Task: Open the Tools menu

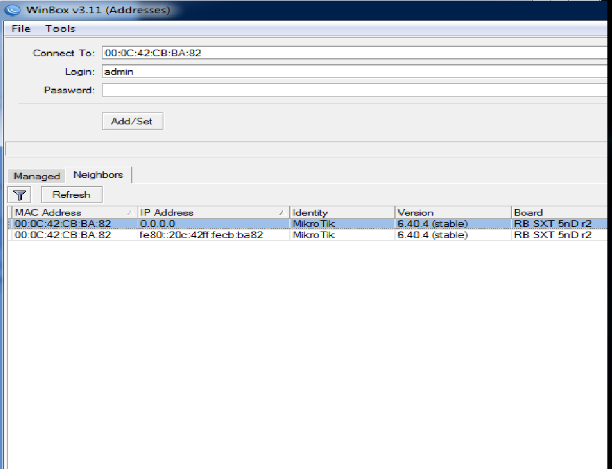Action: [x=60, y=28]
